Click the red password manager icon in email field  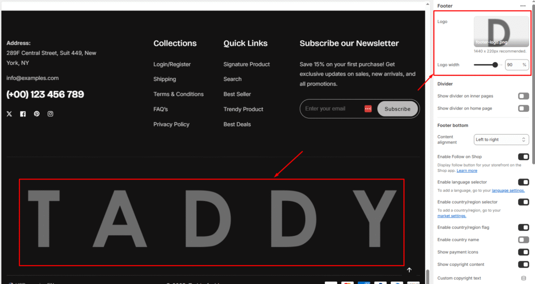click(x=368, y=109)
